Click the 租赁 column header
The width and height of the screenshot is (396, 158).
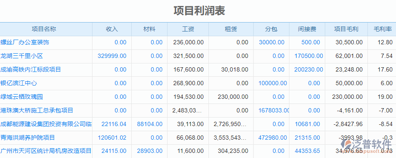(231, 29)
